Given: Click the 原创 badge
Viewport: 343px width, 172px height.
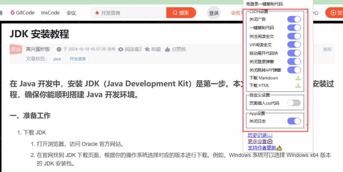Looking at the screenshot, I should [x=16, y=49].
